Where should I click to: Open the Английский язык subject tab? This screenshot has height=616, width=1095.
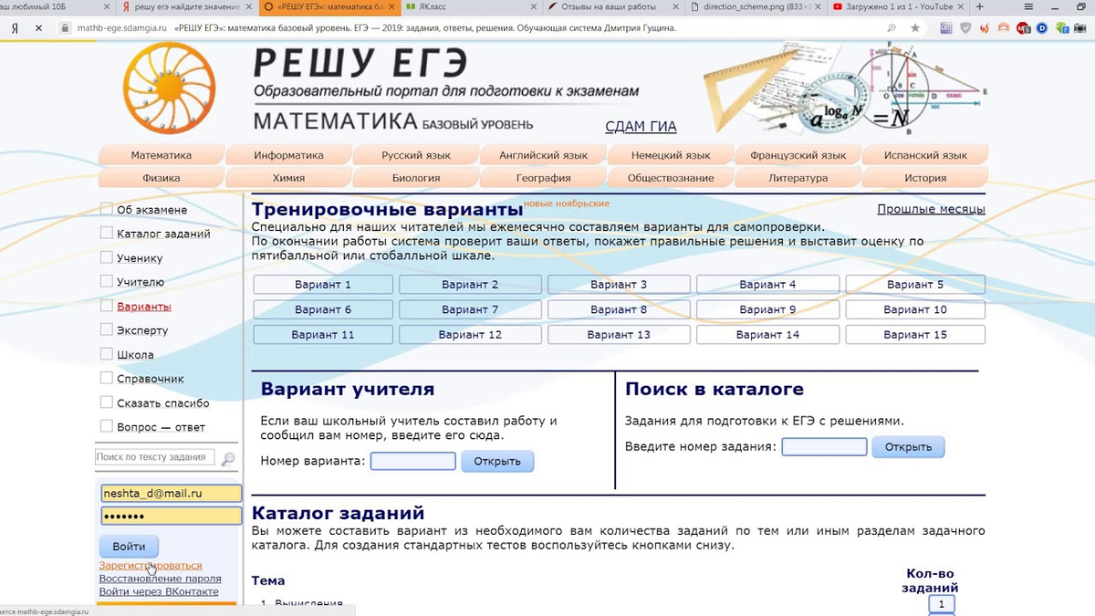coord(544,155)
